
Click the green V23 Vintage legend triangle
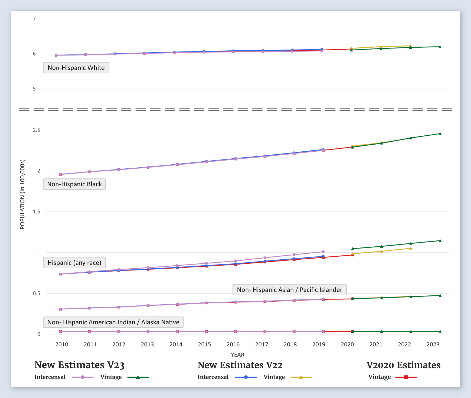tap(138, 377)
